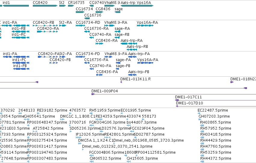Select the ird1-RC transcript glyph
The width and height of the screenshot is (256, 163).
tap(20, 38)
